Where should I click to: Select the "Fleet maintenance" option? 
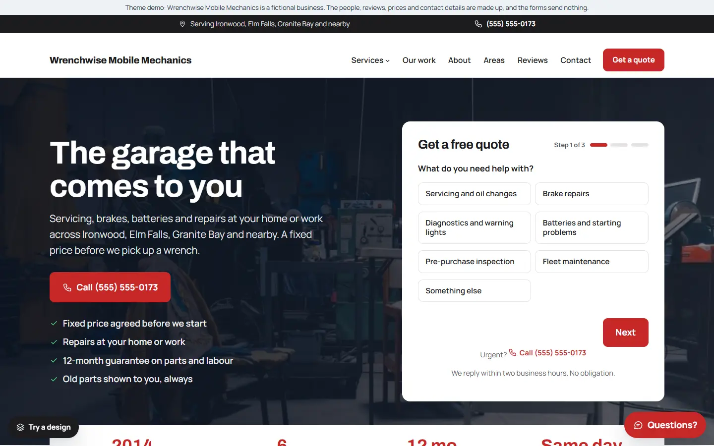[592, 262]
